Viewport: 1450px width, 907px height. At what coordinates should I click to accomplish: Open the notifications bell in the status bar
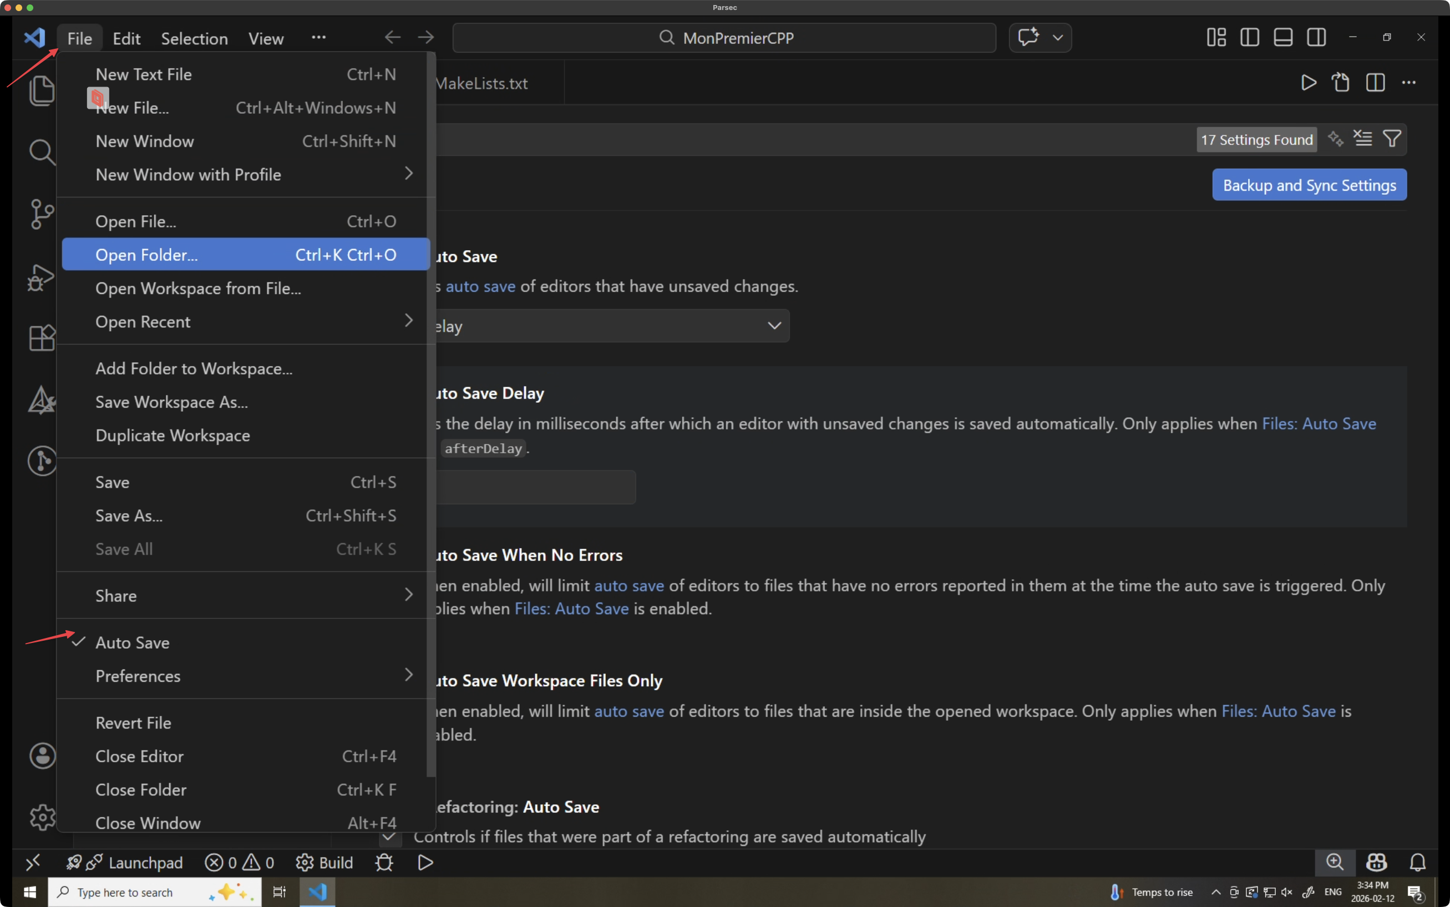1418,862
